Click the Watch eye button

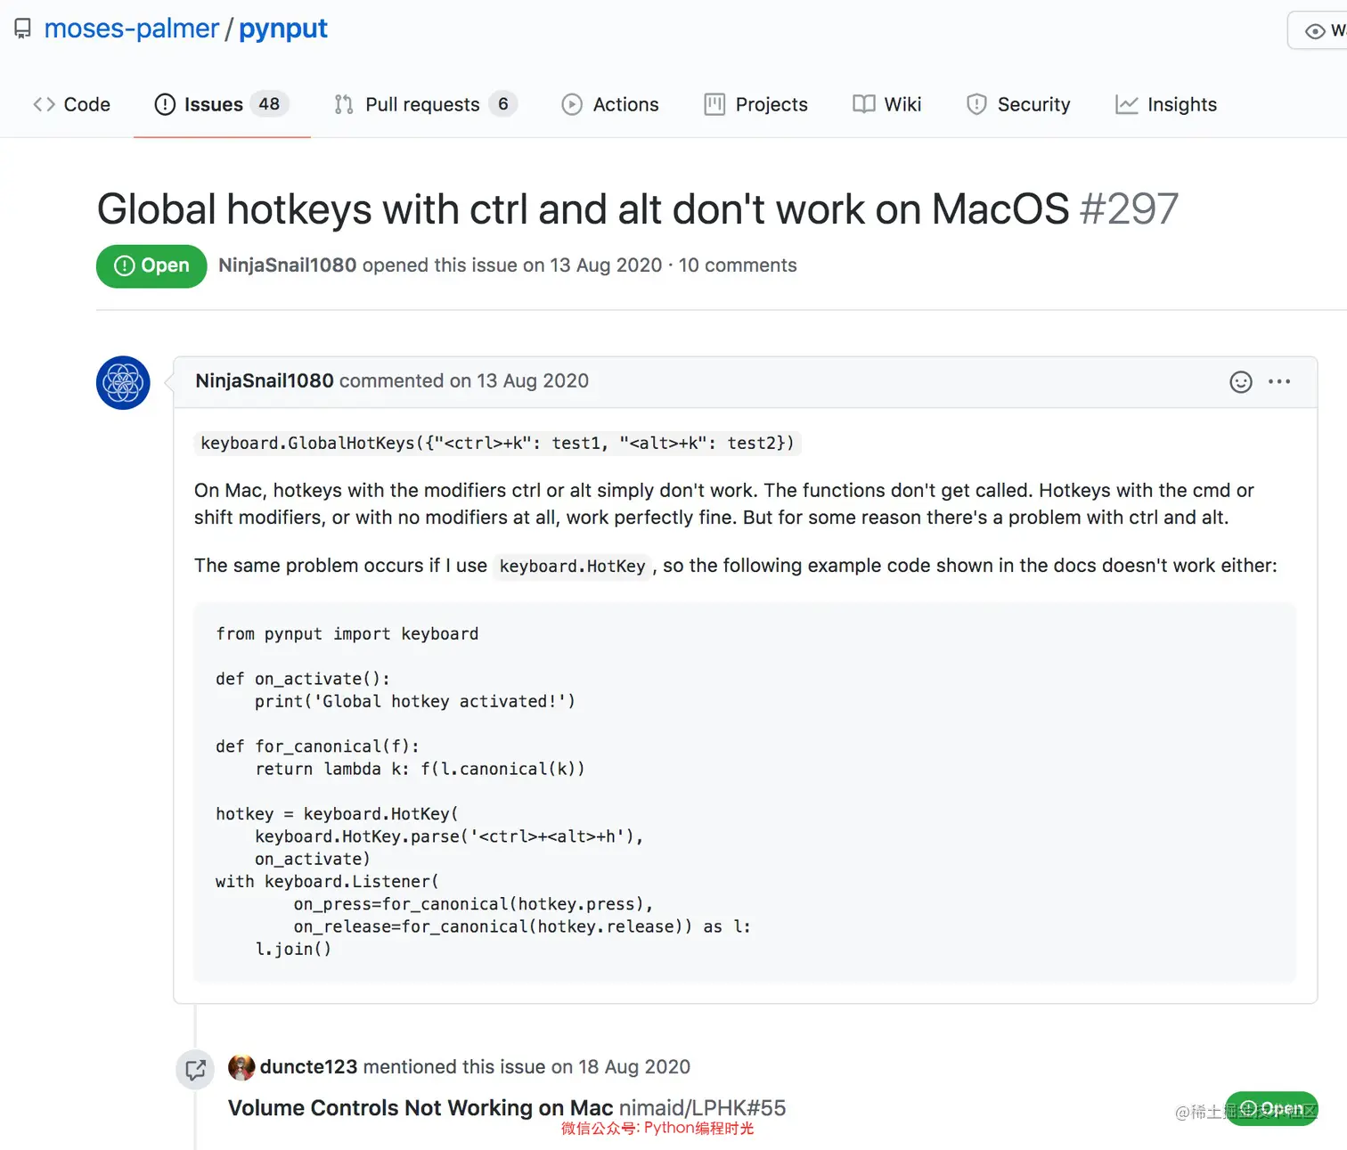tap(1318, 30)
